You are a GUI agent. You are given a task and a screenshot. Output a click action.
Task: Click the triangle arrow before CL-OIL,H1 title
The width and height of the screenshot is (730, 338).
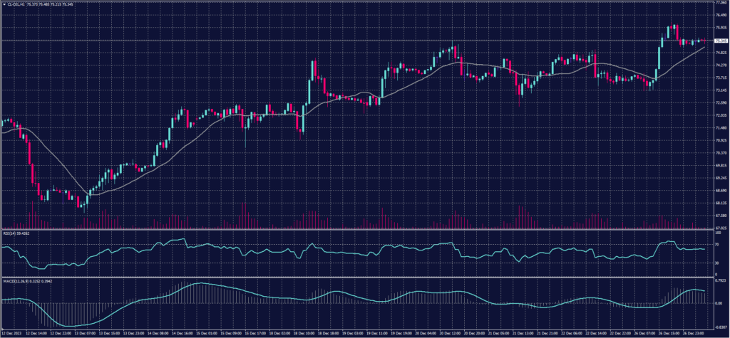(4, 4)
